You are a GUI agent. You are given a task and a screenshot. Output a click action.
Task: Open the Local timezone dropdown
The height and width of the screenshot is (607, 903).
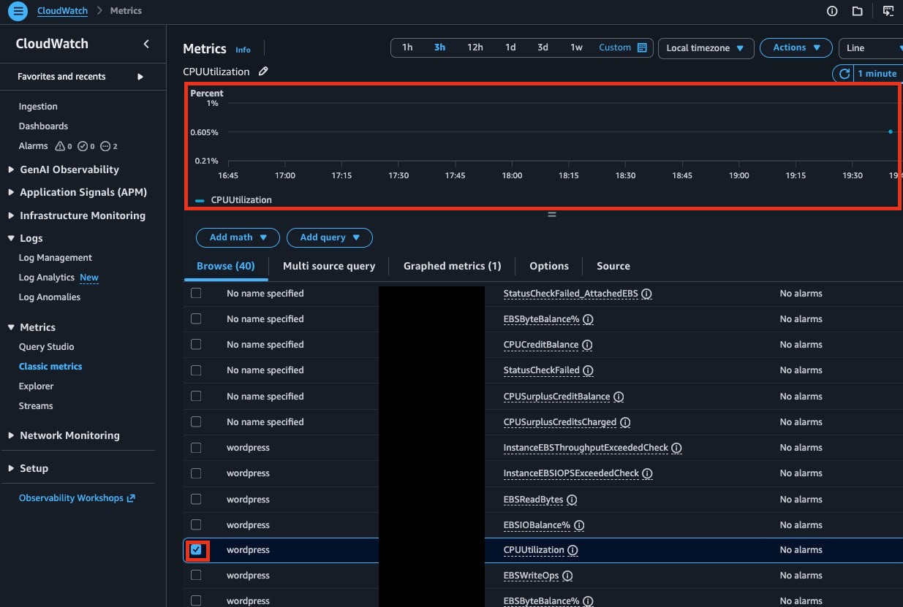click(x=706, y=48)
